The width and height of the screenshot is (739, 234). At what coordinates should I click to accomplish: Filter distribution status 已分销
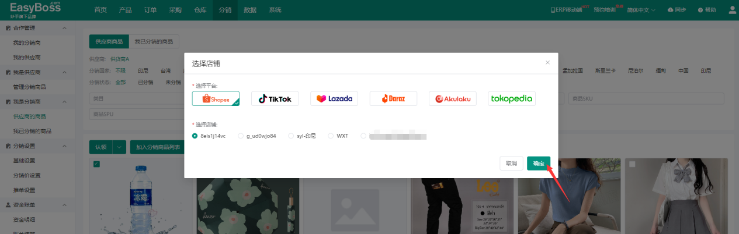click(x=145, y=82)
